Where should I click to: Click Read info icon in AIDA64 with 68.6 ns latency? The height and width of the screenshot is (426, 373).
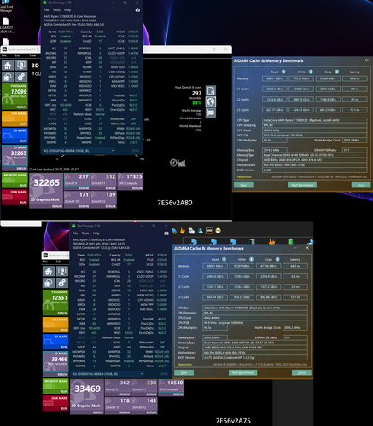tap(283, 72)
